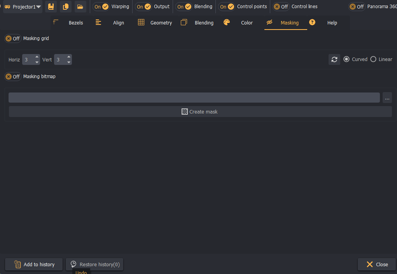Turn on Masking grid
The image size is (397, 274).
(13, 38)
